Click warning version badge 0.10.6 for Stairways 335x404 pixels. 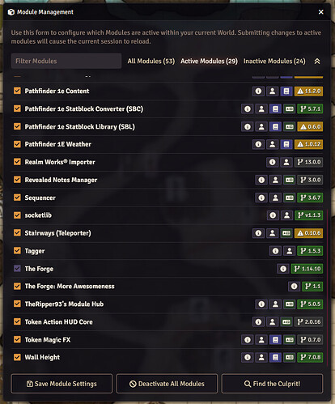point(309,233)
